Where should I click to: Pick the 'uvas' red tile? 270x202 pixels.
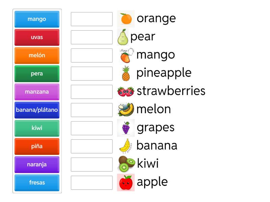(36, 37)
